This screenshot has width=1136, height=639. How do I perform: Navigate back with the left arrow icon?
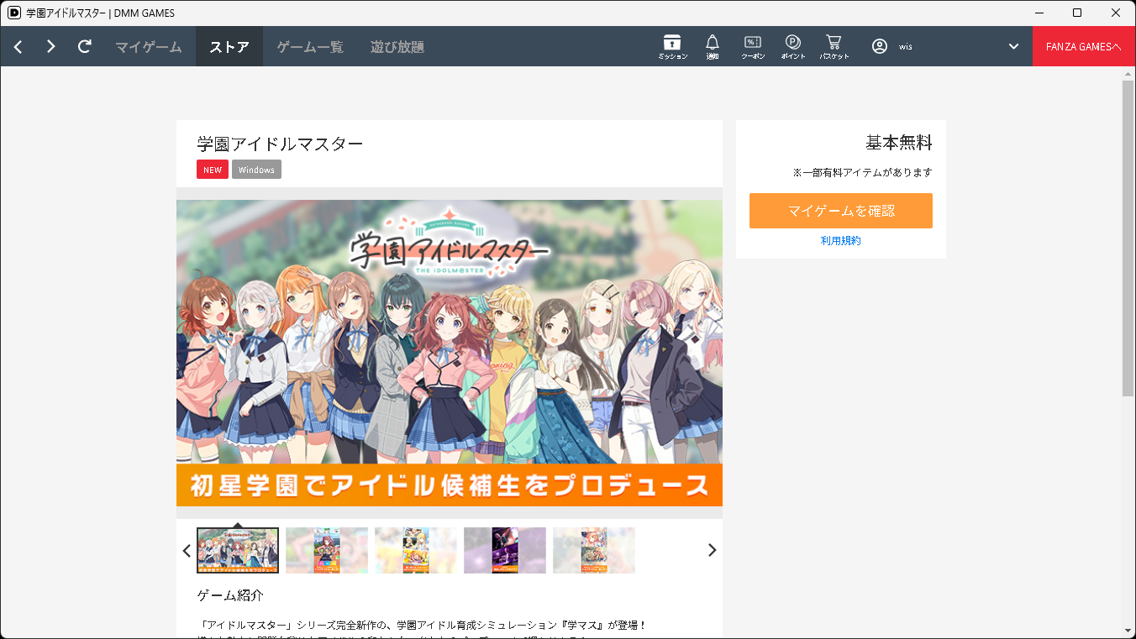[x=18, y=46]
